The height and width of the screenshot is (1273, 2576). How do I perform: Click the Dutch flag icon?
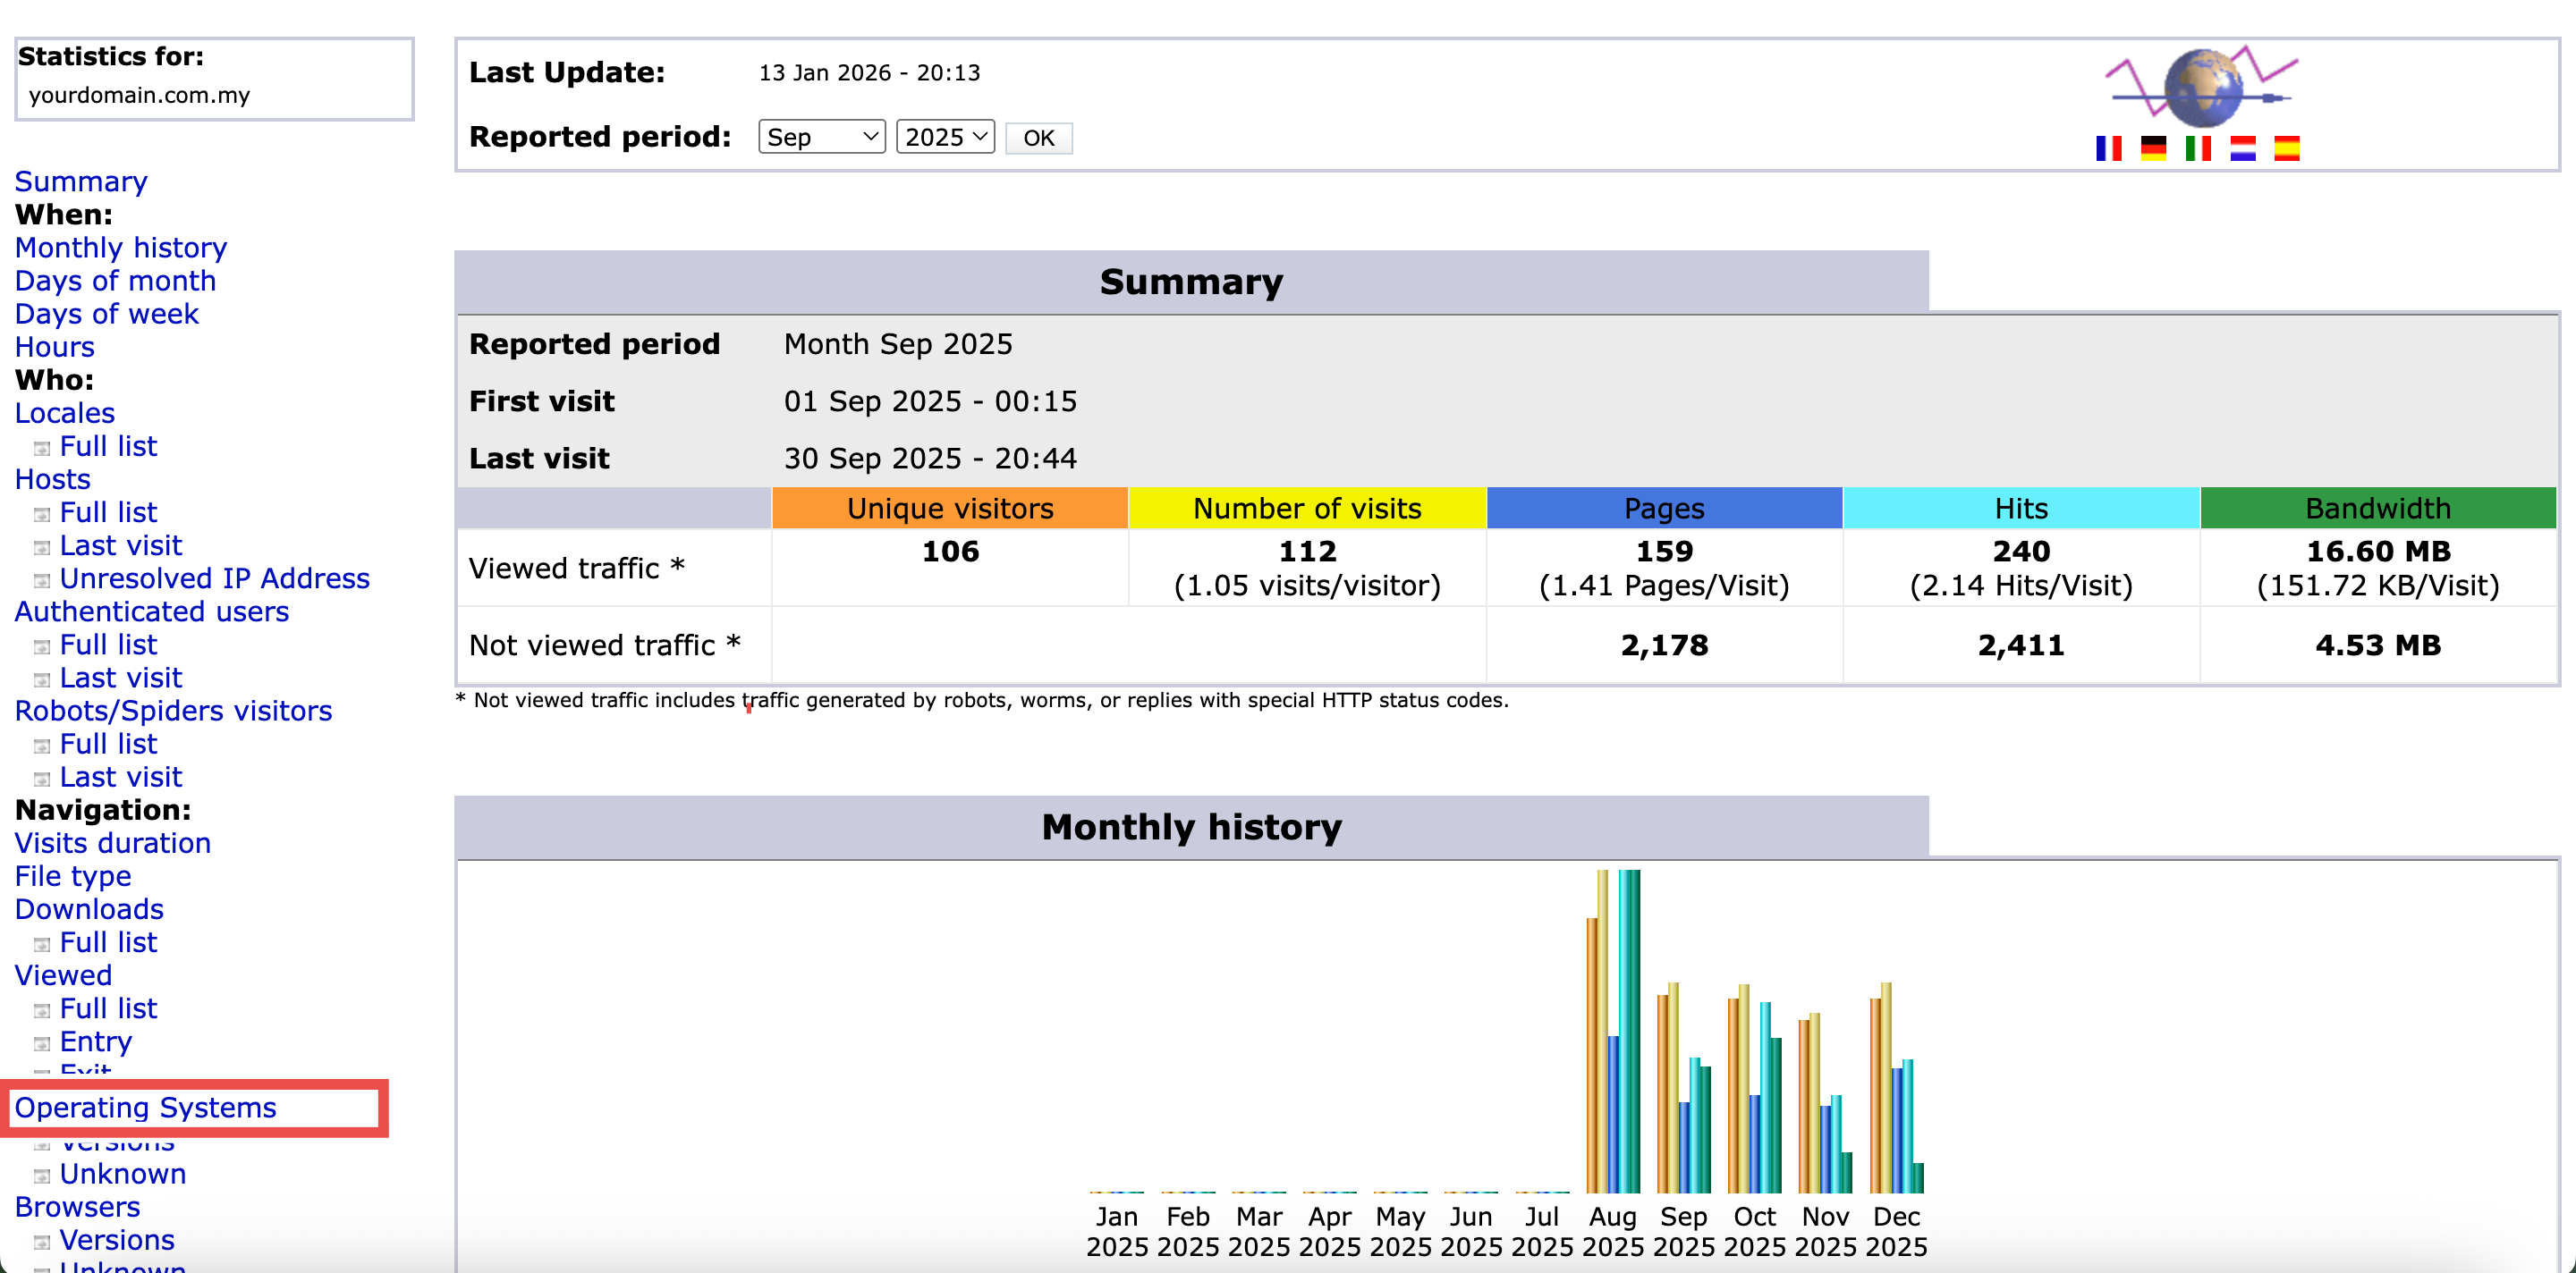2242,149
